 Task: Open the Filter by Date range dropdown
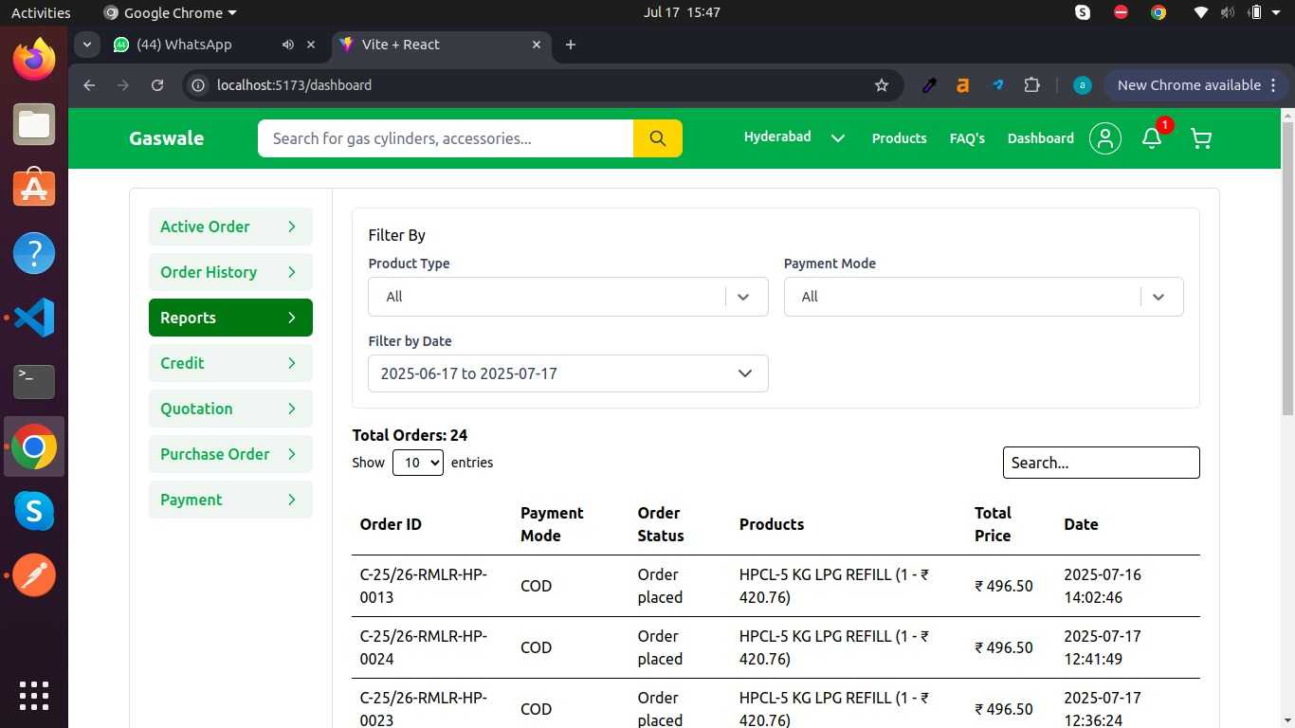567,373
